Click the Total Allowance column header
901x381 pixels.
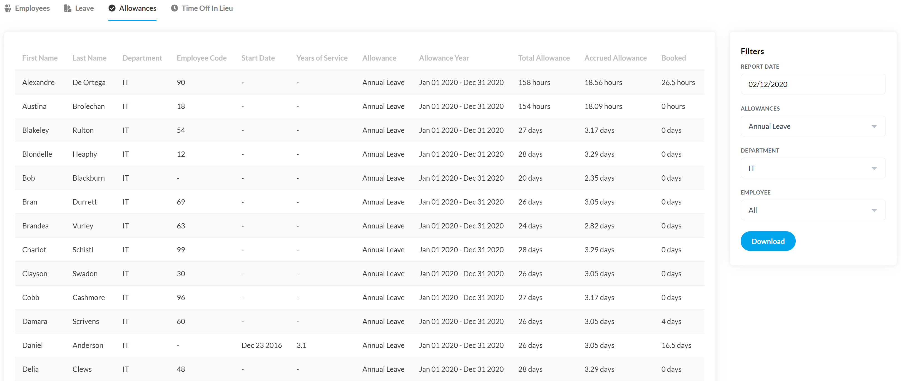point(544,58)
